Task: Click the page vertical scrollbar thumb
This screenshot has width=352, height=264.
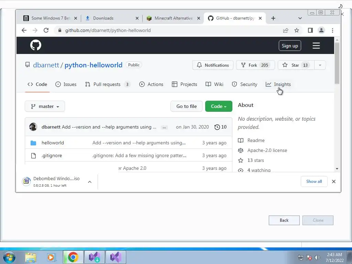Action: (337, 63)
